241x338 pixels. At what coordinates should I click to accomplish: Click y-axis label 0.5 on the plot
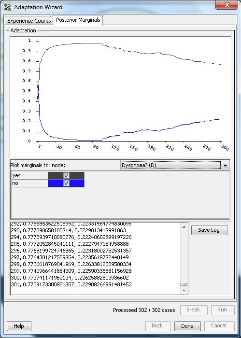[x=27, y=91]
